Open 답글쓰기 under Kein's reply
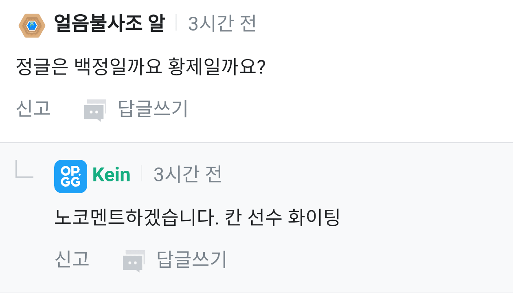 pyautogui.click(x=191, y=259)
